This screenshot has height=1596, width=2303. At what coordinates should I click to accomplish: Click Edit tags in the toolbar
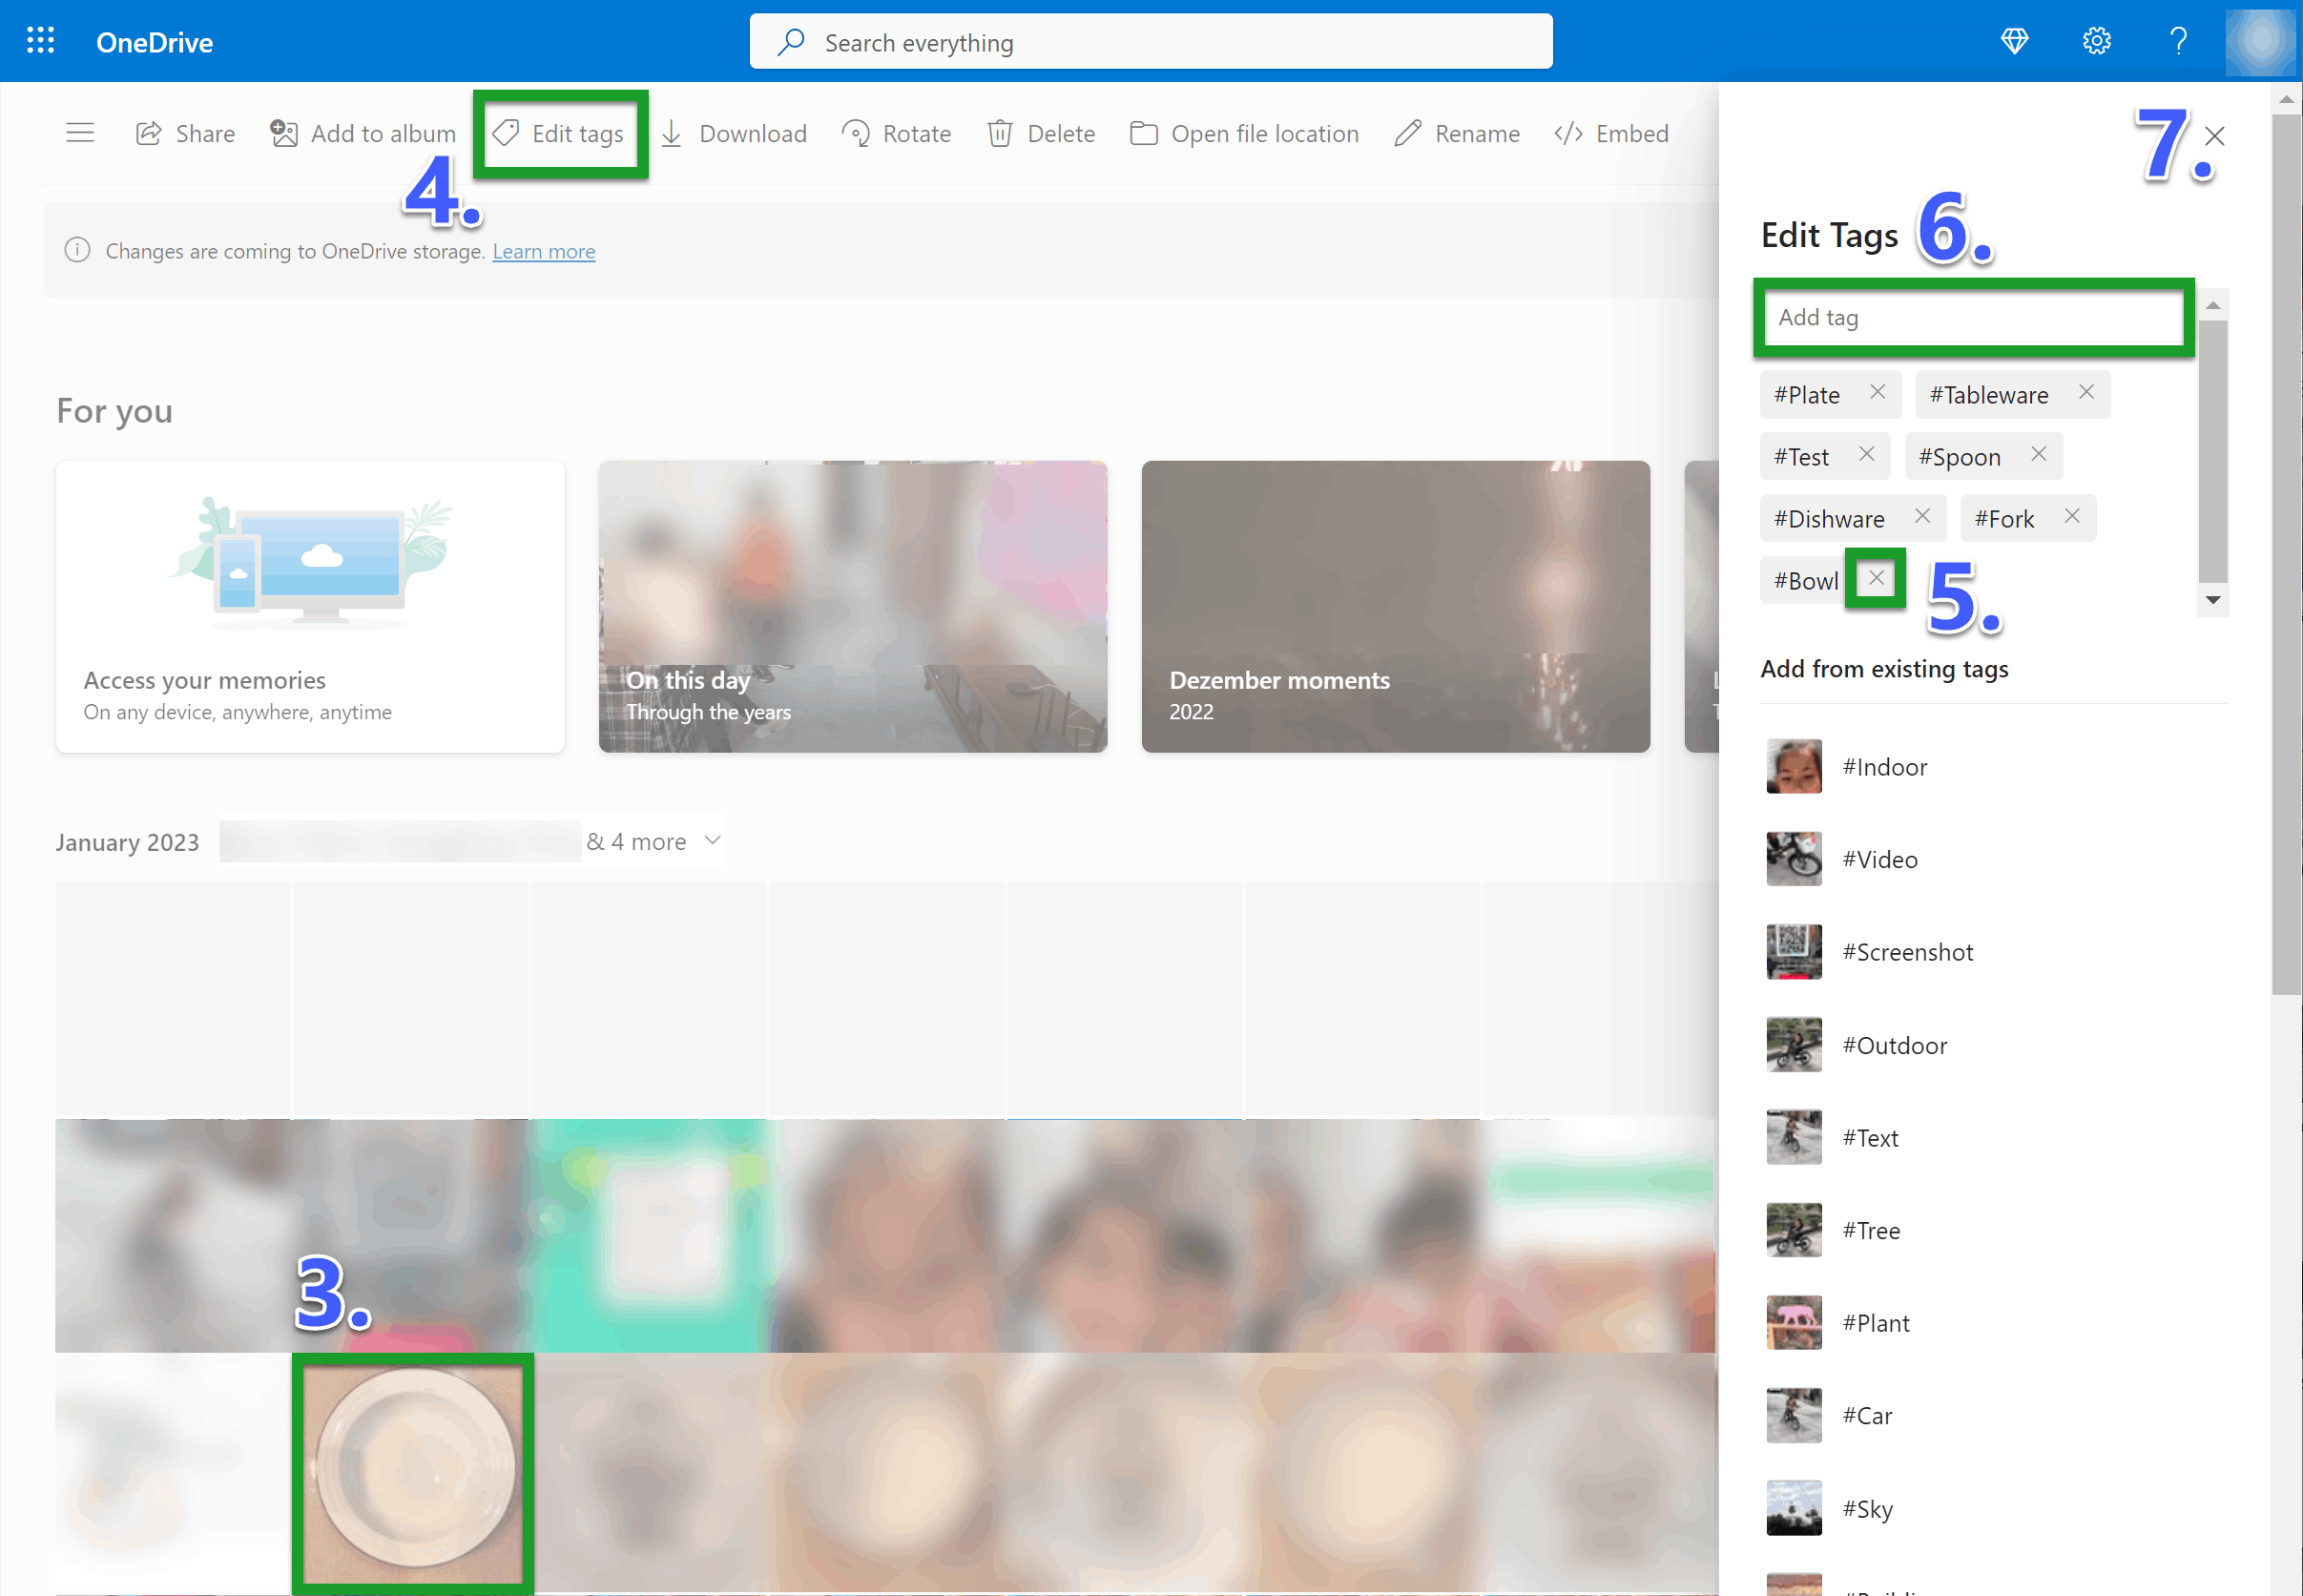coord(559,134)
